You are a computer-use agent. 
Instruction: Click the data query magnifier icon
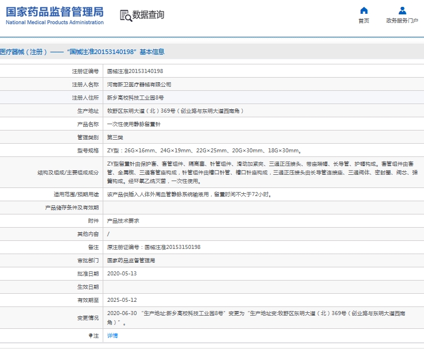126,16
